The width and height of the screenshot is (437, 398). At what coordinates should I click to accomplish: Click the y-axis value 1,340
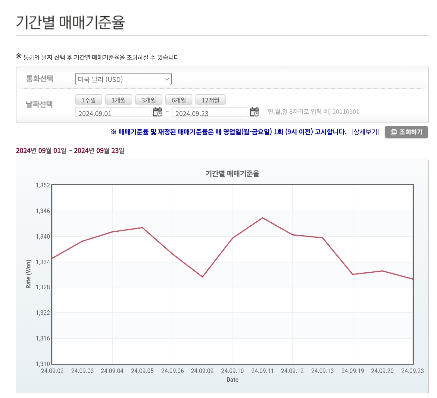tap(43, 237)
